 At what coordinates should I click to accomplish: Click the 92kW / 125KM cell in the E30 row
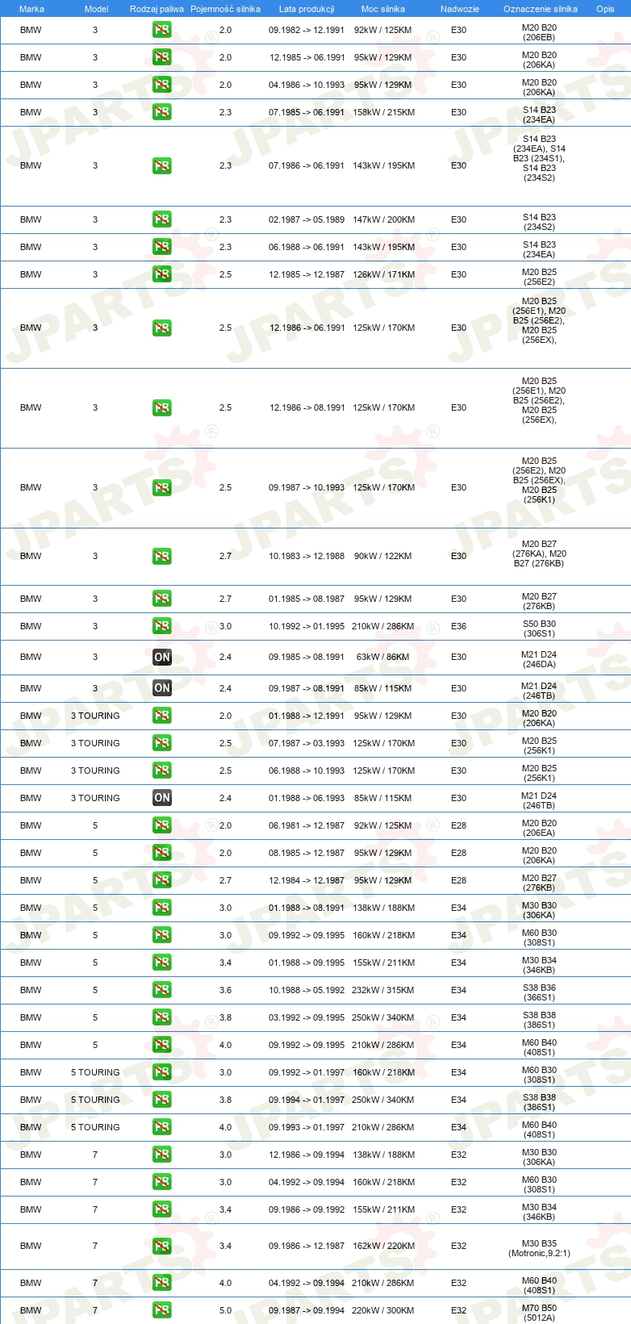pos(382,30)
